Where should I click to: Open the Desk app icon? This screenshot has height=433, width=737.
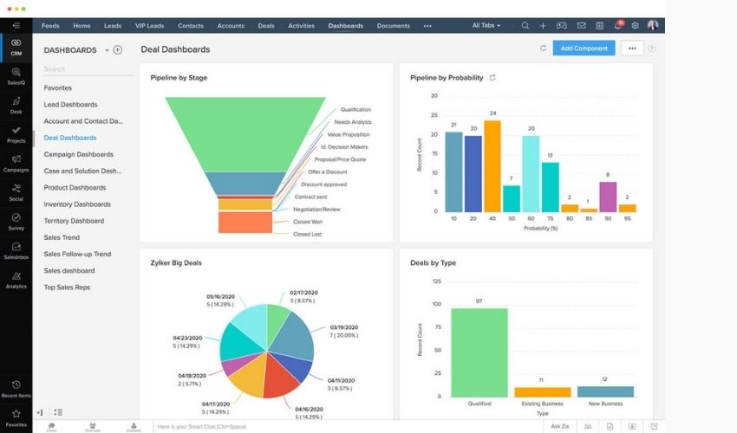pyautogui.click(x=16, y=105)
